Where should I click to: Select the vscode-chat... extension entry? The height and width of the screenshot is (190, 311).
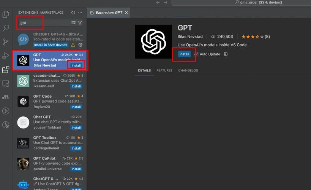[50, 81]
